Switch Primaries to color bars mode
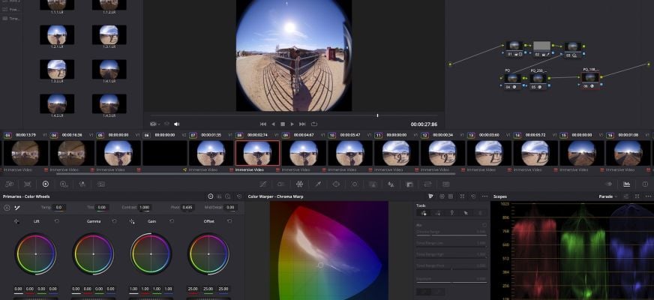 tap(219, 196)
